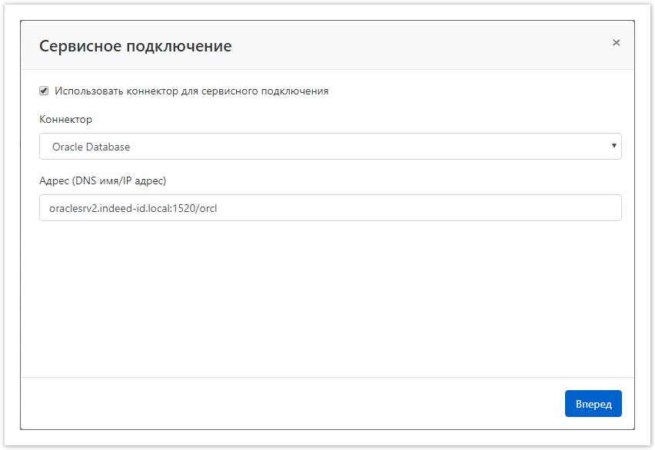The width and height of the screenshot is (655, 450).
Task: Click the Адрес (DNS имя/IP адрес) label
Action: pyautogui.click(x=102, y=180)
